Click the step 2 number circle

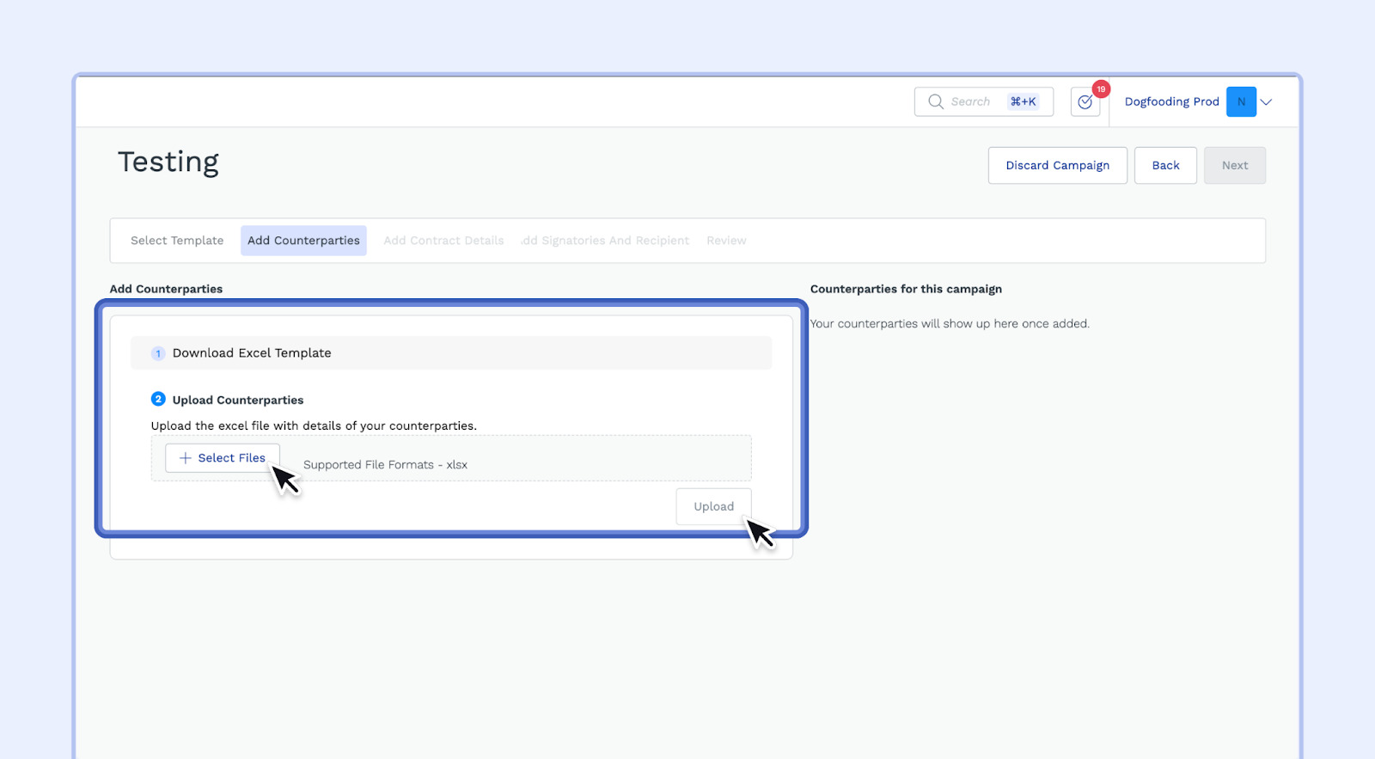[158, 399]
